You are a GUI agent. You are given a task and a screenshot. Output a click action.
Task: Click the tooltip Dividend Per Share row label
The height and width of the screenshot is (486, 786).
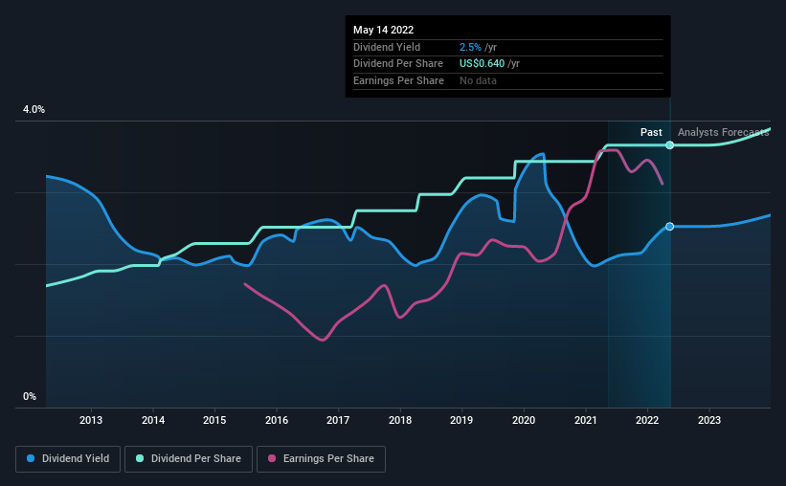[x=398, y=64]
